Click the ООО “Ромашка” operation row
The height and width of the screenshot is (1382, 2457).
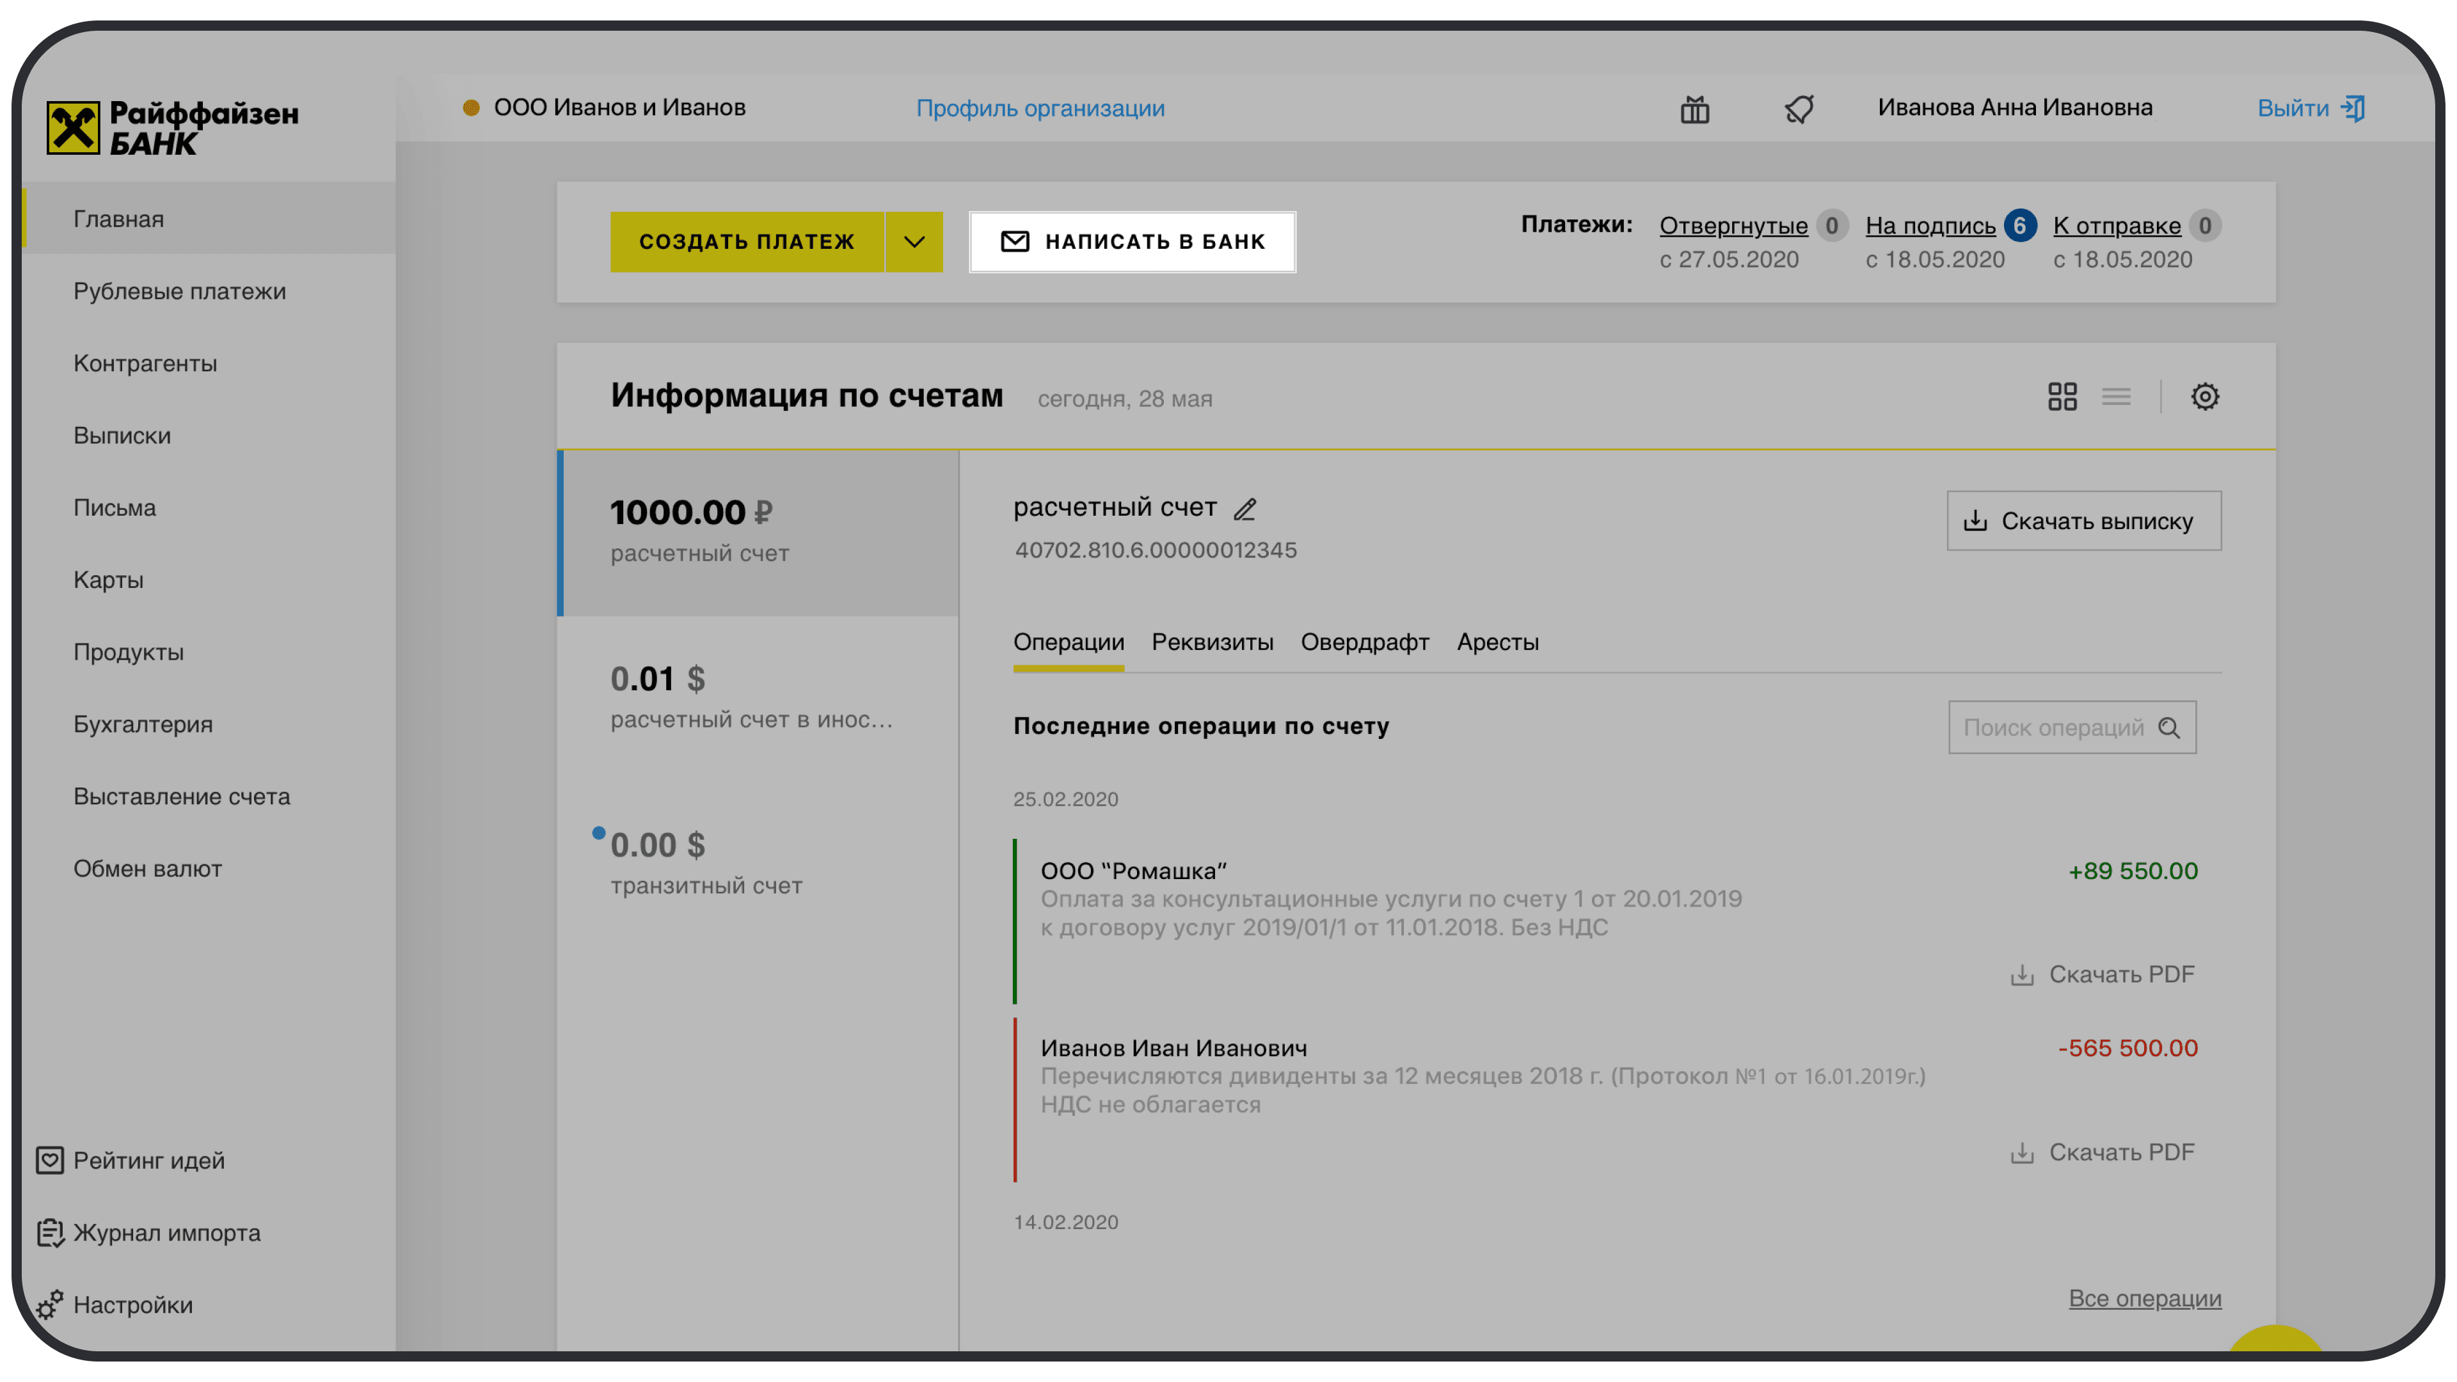click(x=1605, y=921)
